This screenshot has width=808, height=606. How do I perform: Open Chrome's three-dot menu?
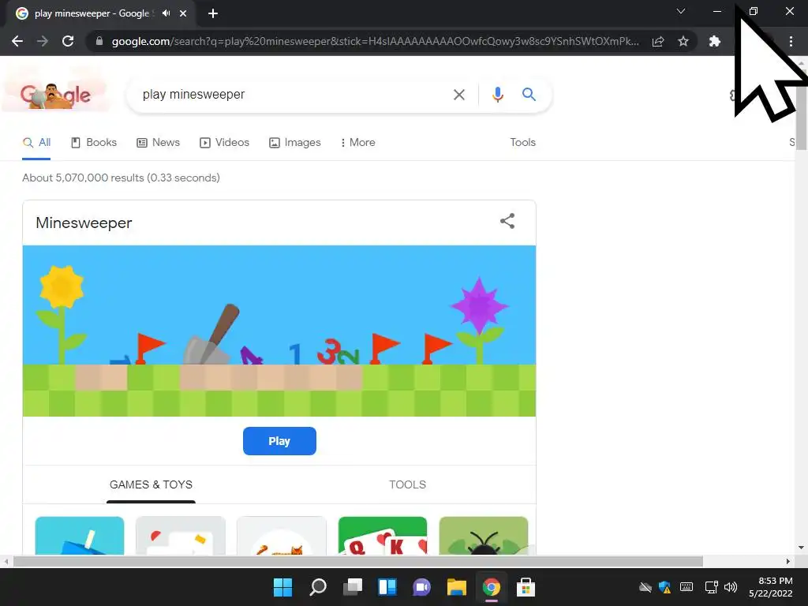791,41
